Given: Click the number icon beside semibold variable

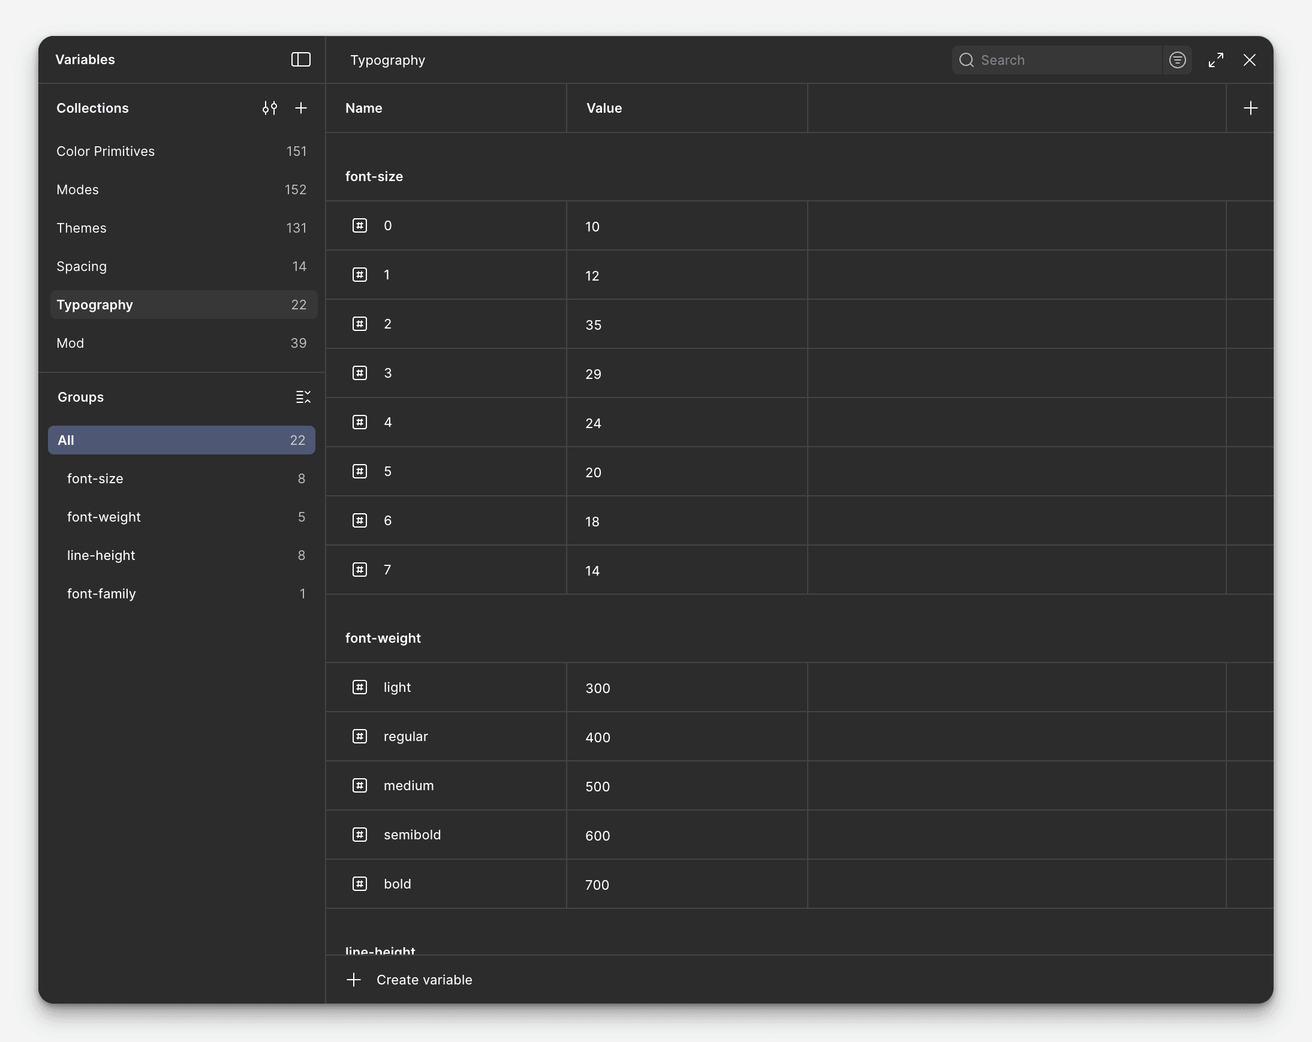Looking at the screenshot, I should pyautogui.click(x=360, y=835).
